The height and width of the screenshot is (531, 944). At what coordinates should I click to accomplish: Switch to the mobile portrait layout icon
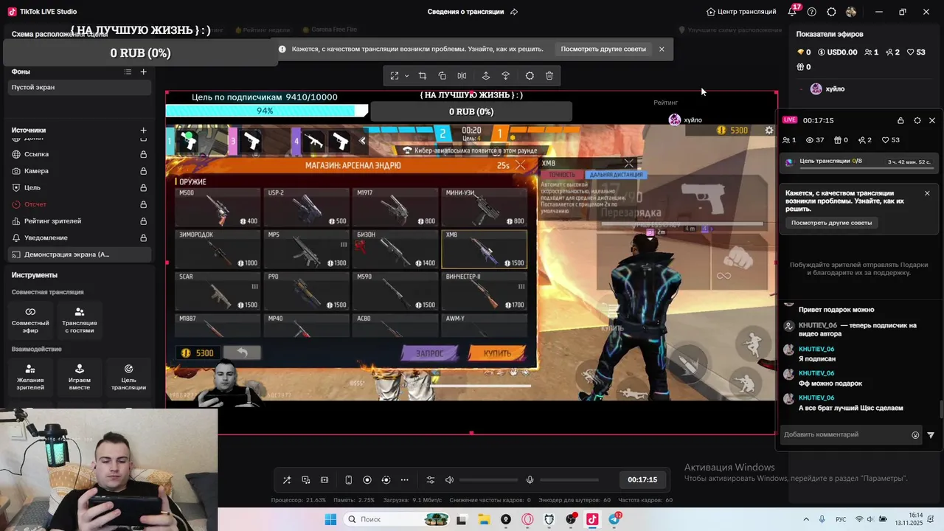coord(349,480)
